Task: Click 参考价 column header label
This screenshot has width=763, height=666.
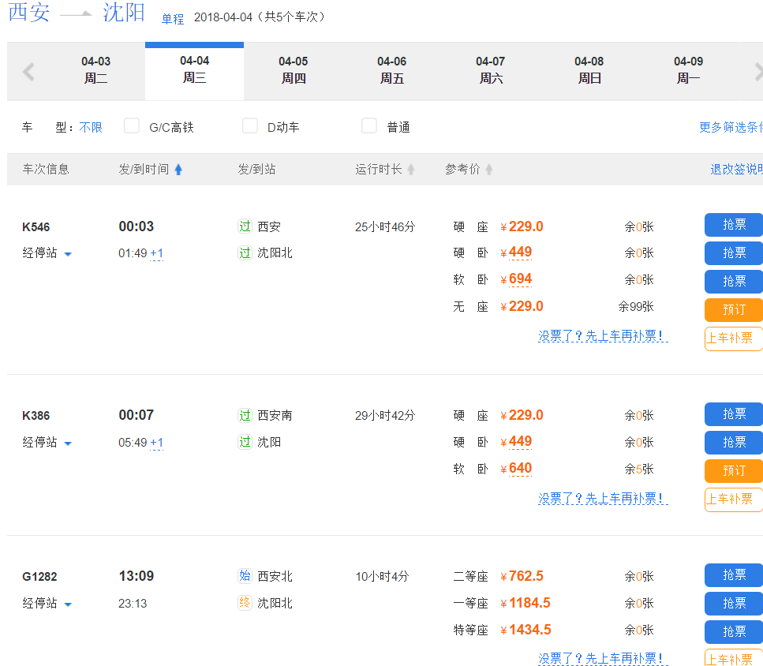Action: 462,170
